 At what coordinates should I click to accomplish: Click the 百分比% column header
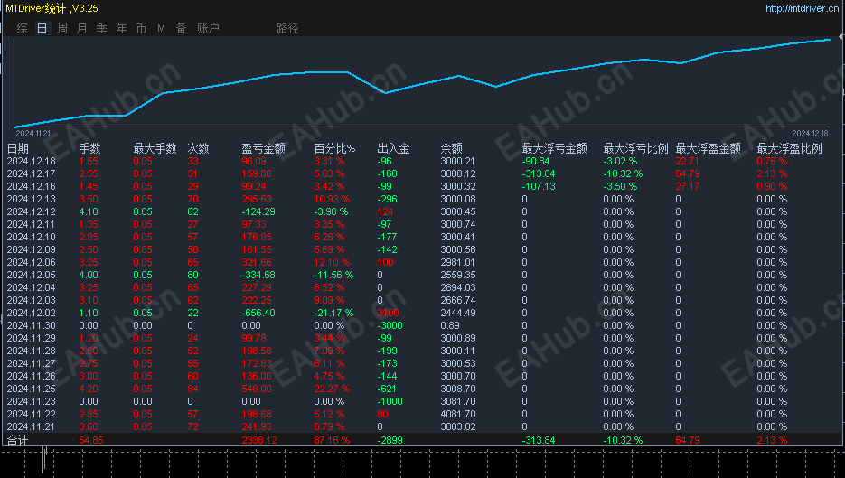pyautogui.click(x=334, y=148)
